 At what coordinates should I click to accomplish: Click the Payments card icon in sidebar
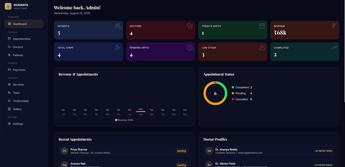pyautogui.click(x=9, y=70)
